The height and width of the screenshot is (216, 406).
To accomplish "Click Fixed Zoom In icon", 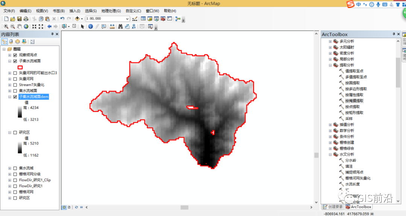I will pyautogui.click(x=34, y=26).
